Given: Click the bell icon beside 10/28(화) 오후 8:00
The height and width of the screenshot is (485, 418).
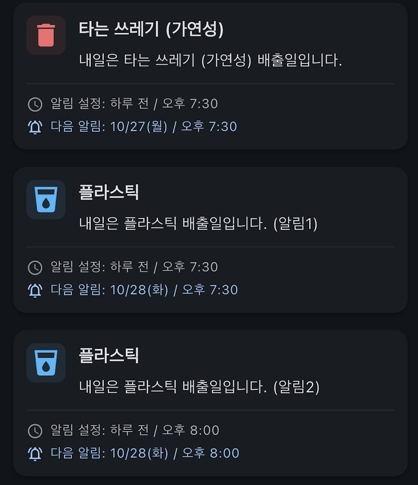Looking at the screenshot, I should pyautogui.click(x=35, y=454).
